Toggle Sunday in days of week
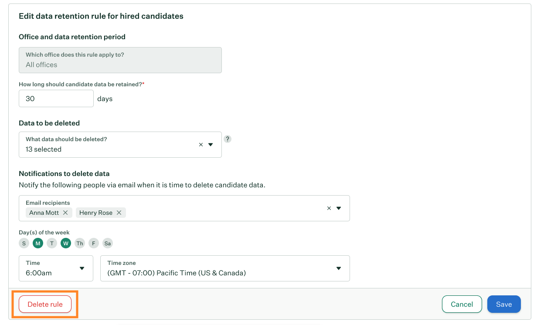The height and width of the screenshot is (325, 537). [x=24, y=244]
